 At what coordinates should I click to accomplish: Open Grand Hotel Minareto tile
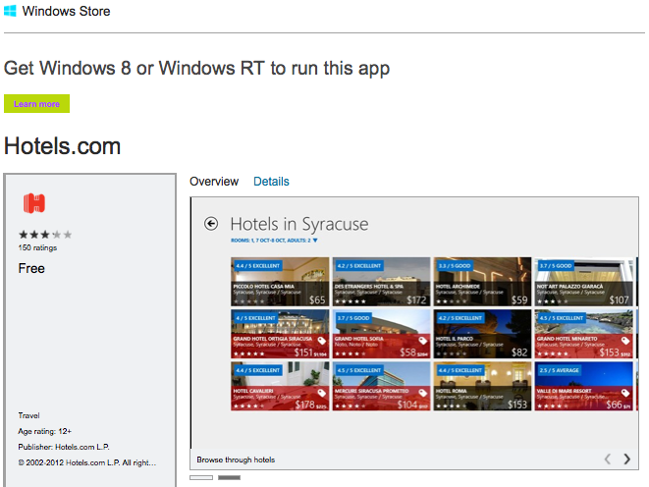pyautogui.click(x=583, y=334)
